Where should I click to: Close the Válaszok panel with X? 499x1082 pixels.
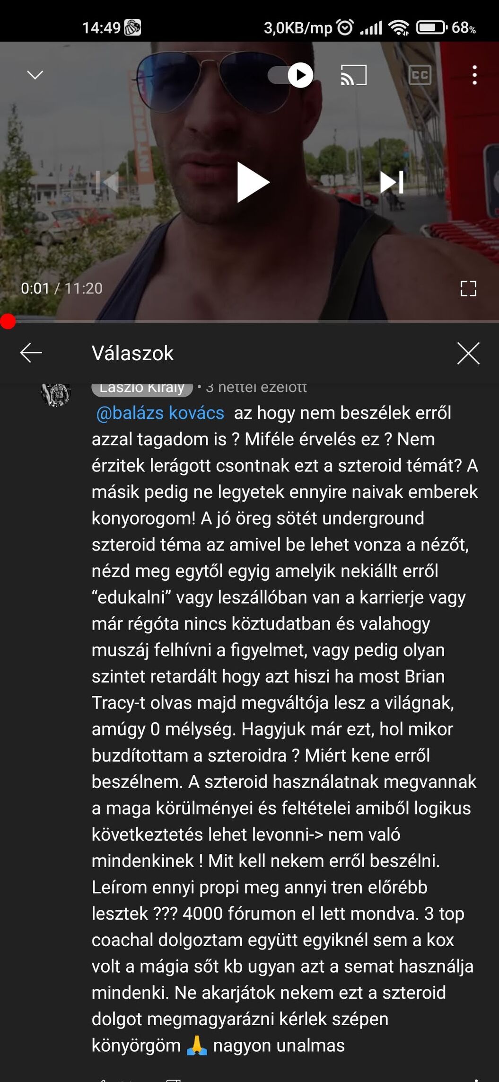tap(468, 353)
